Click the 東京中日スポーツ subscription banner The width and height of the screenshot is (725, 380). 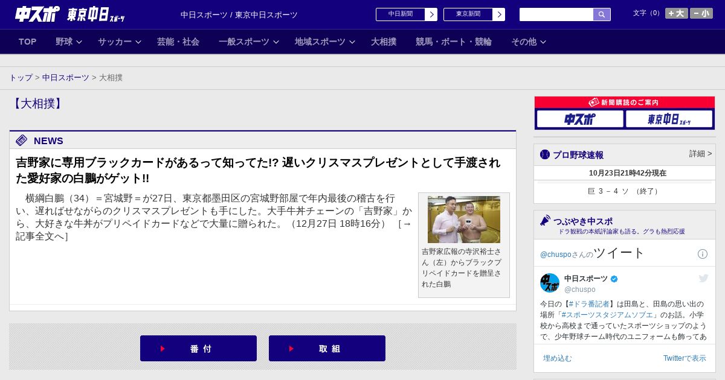[669, 119]
